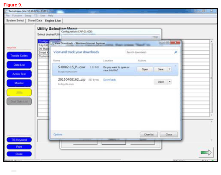Open Trouble Codes in Techstream sidebar
Screen dimensions: 221x175
19,56
